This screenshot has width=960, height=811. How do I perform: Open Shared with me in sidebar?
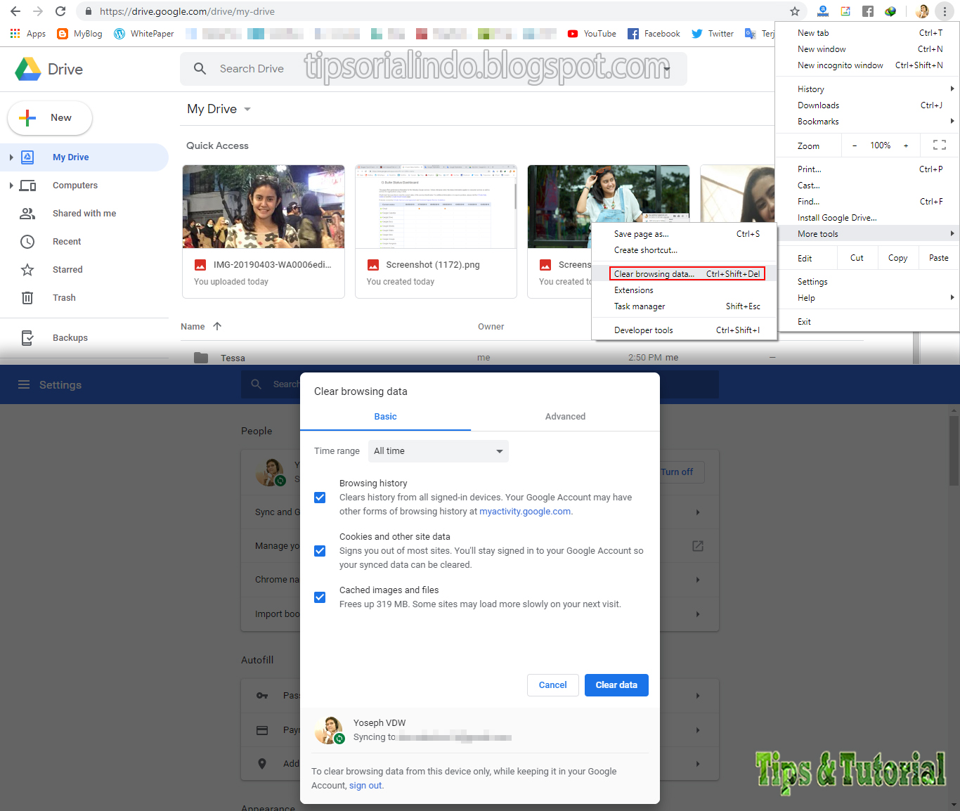pos(84,214)
